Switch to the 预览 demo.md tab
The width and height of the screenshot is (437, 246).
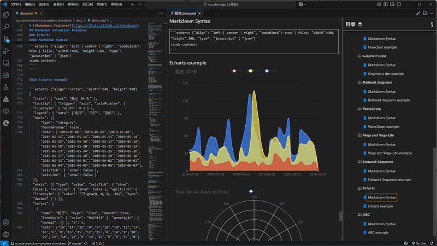(x=185, y=13)
